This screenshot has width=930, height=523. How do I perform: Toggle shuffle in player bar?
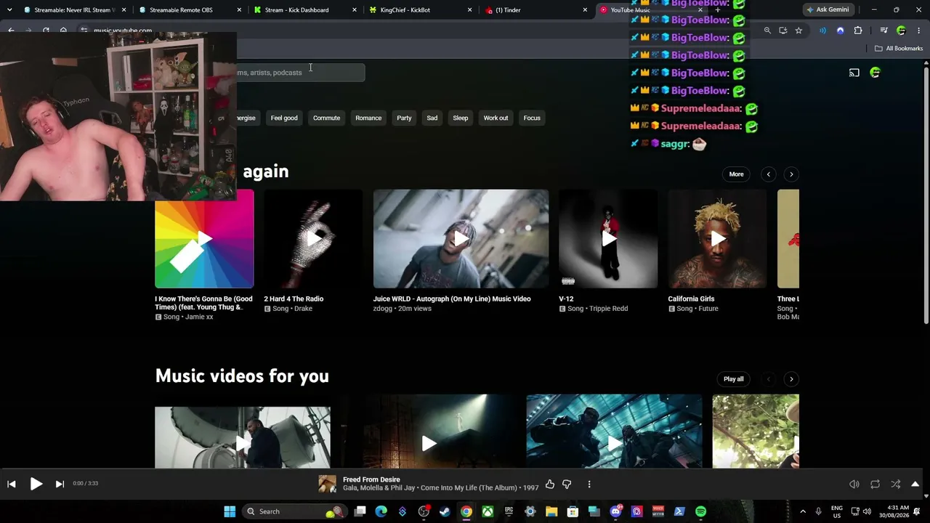point(895,484)
